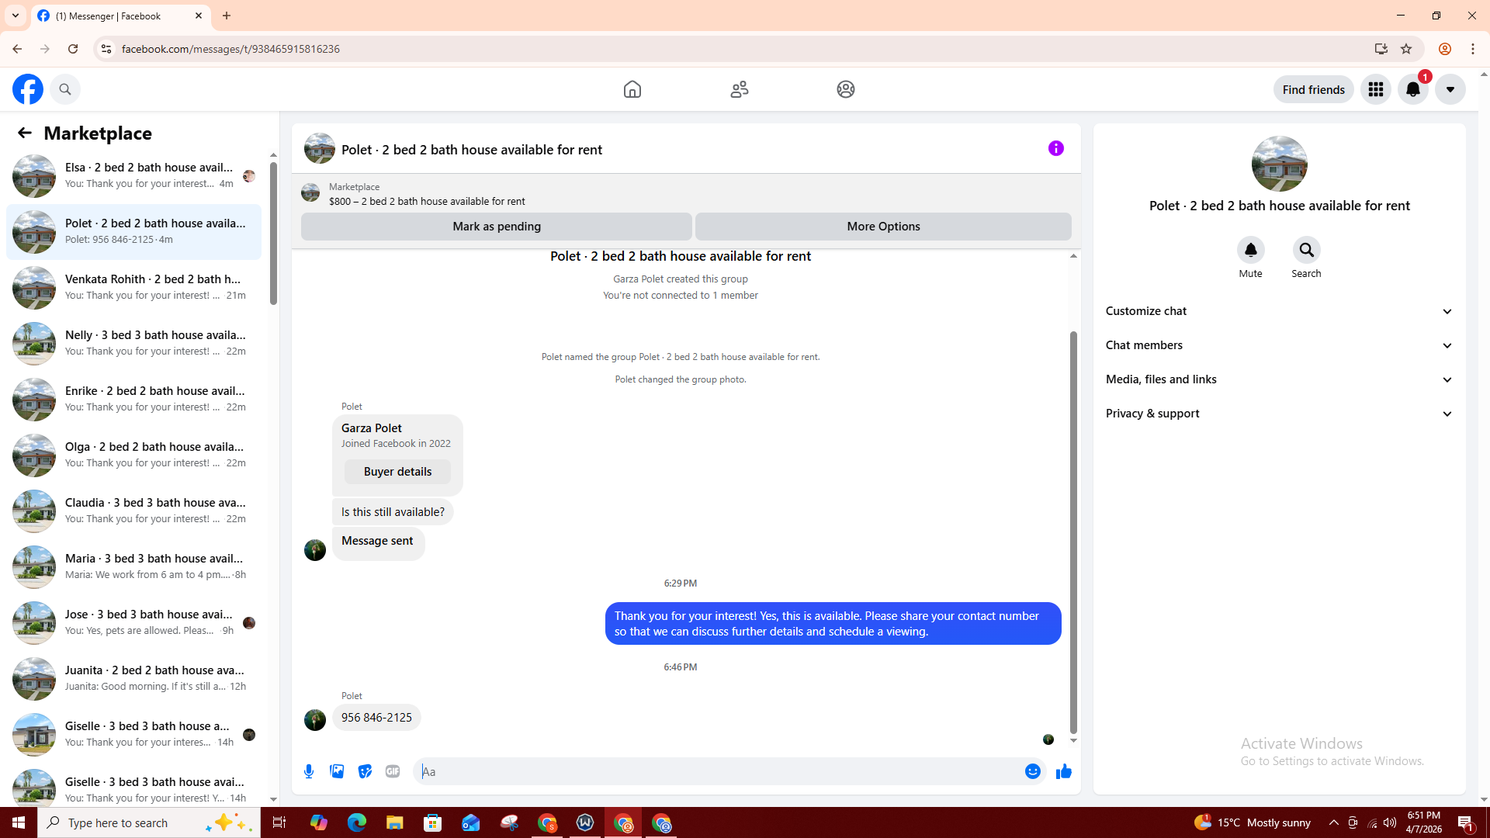Image resolution: width=1490 pixels, height=838 pixels.
Task: Mute this conversation
Action: 1250,251
